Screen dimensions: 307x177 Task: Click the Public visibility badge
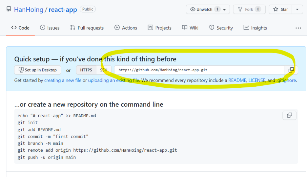coord(88,9)
